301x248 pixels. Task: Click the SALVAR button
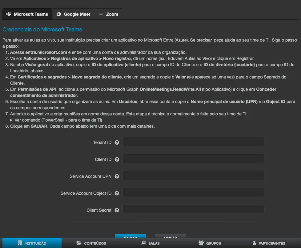coord(130,236)
